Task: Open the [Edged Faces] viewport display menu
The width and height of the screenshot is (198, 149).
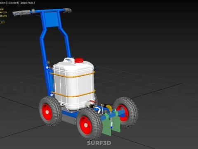Action: click(x=27, y=3)
